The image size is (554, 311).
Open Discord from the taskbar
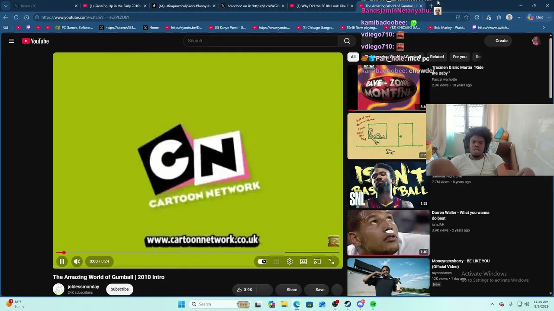[360, 304]
